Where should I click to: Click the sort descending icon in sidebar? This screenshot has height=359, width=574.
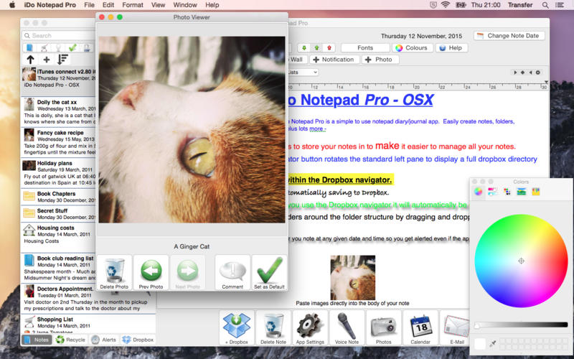click(62, 60)
